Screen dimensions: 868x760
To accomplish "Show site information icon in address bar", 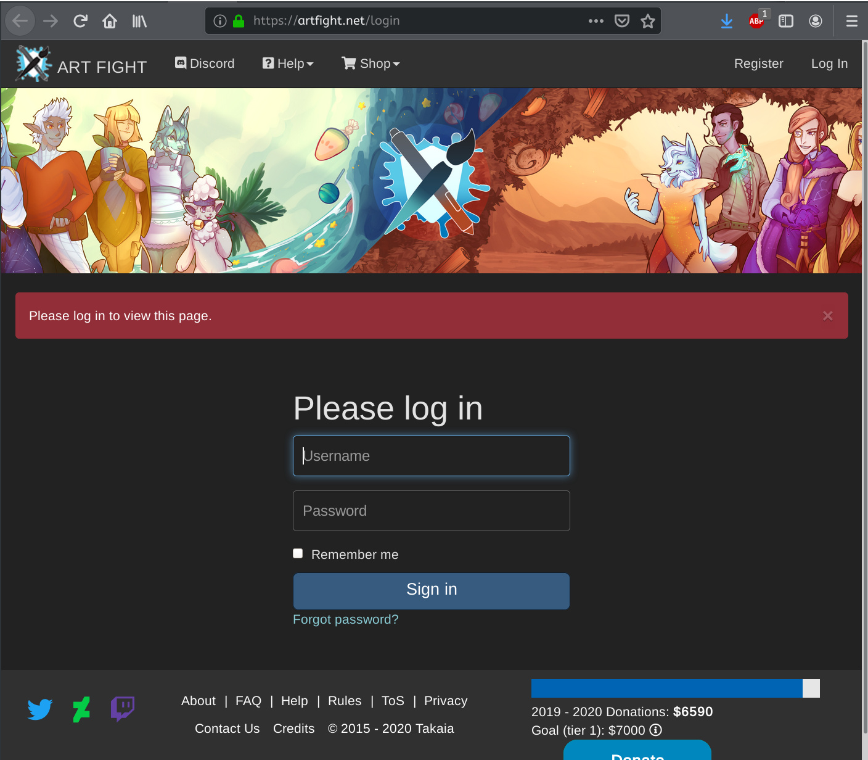I will coord(220,21).
